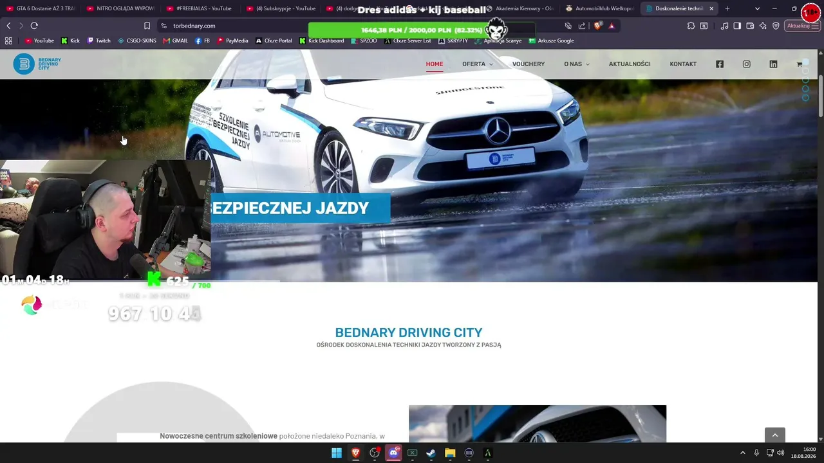Click the microphone icon in system tray
824x463 pixels.
click(756, 453)
